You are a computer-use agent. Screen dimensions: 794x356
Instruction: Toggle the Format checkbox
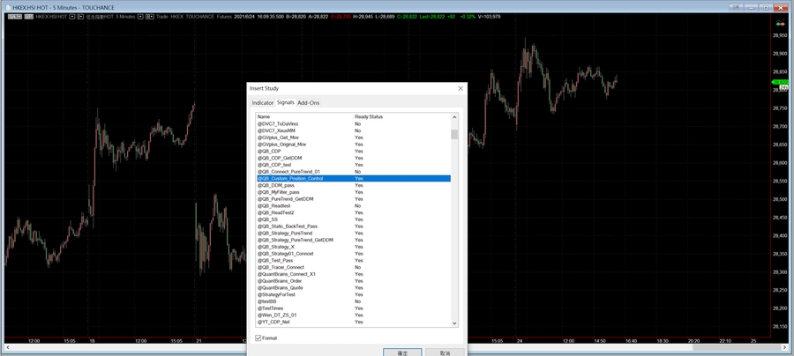(258, 337)
